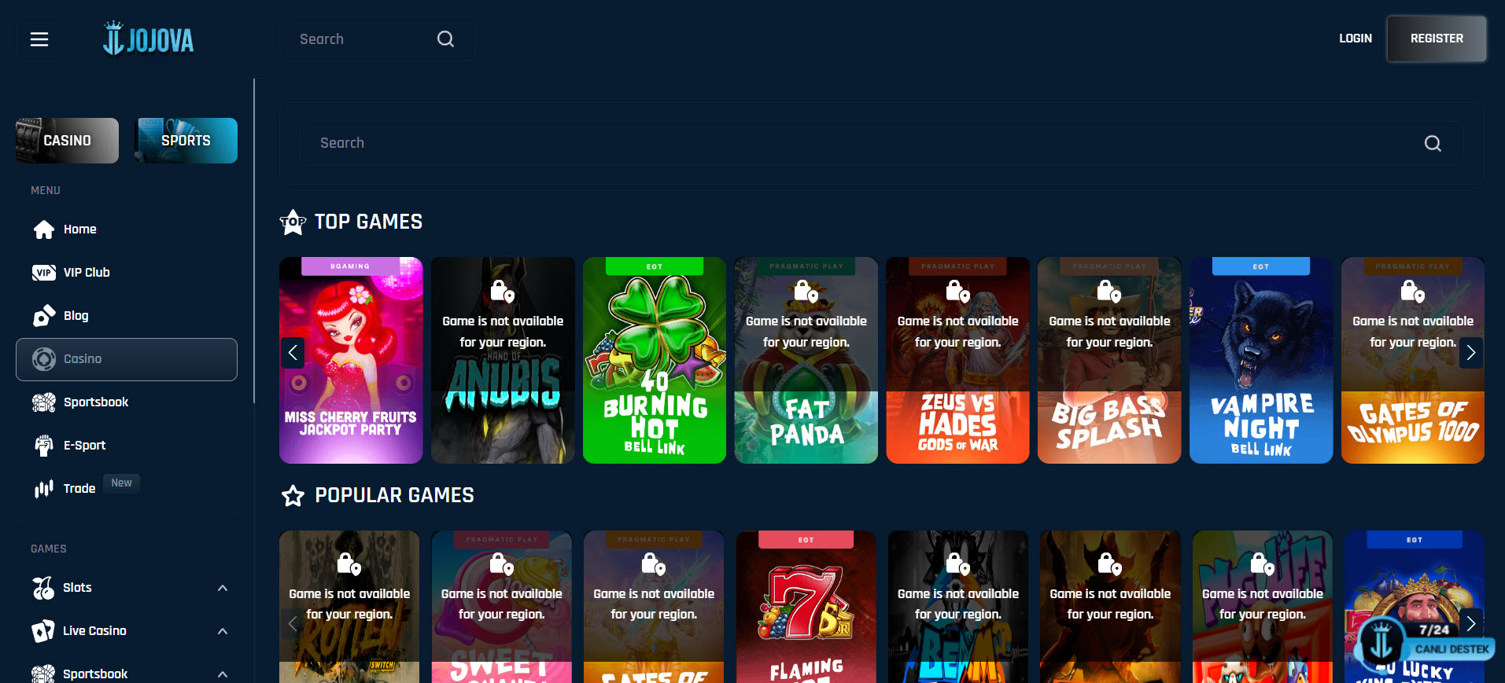Viewport: 1505px width, 683px height.
Task: Click the Slots label in Games section
Action: (x=77, y=588)
